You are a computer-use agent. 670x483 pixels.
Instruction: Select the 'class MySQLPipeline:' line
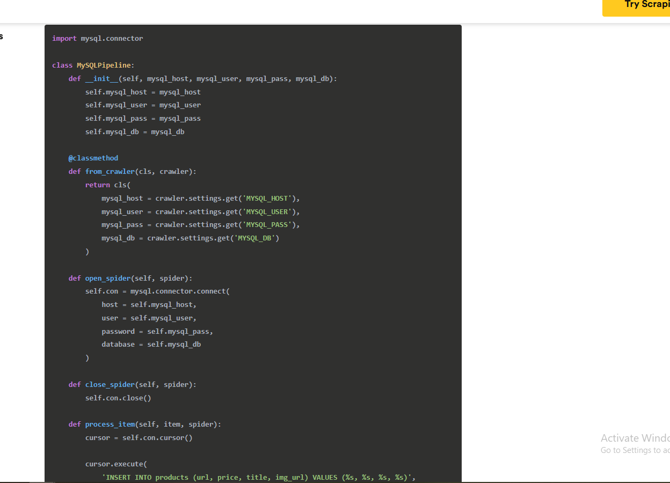coord(93,65)
